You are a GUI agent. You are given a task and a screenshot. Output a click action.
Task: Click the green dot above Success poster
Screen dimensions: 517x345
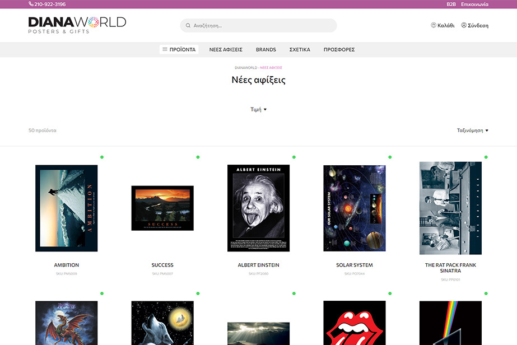198,157
